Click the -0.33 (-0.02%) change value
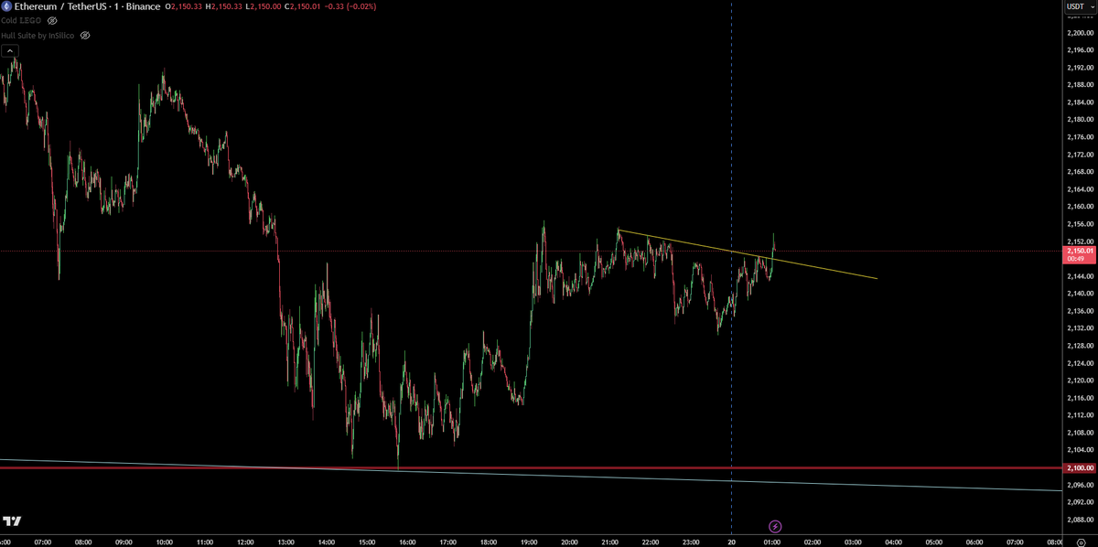The width and height of the screenshot is (1098, 547). (x=352, y=7)
